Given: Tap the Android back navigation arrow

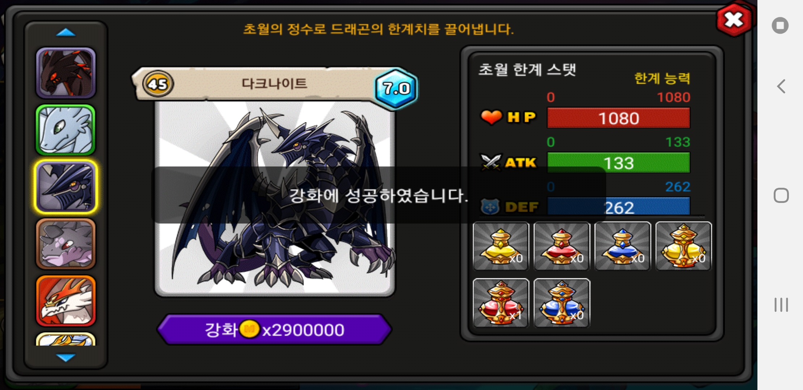Looking at the screenshot, I should point(781,86).
